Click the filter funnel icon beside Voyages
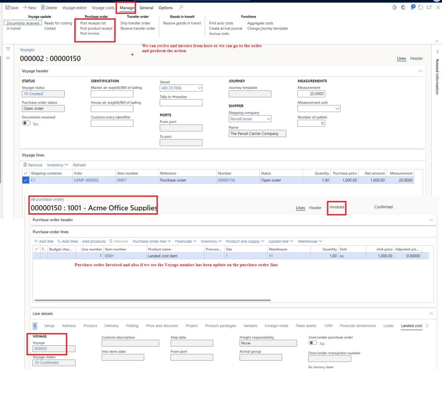The height and width of the screenshot is (397, 442). point(8,49)
